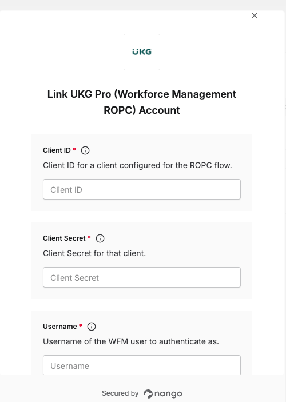This screenshot has height=402, width=286.
Task: Click the 'Secured by' footer text
Action: pos(120,393)
